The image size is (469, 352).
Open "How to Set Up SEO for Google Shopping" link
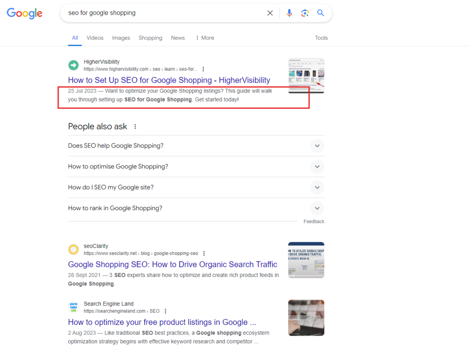[169, 80]
